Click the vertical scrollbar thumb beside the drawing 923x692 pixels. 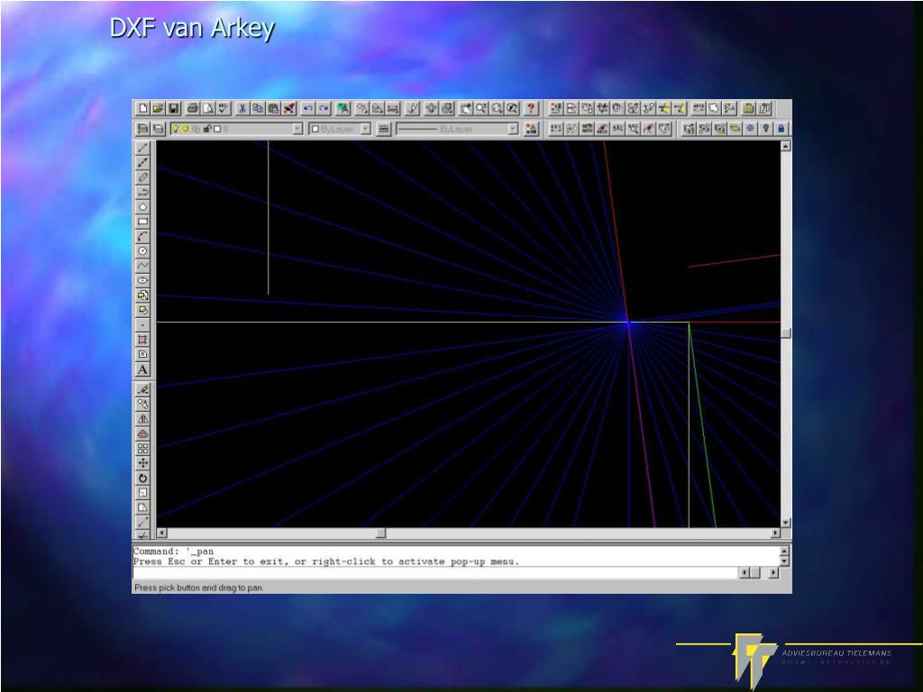tap(786, 333)
